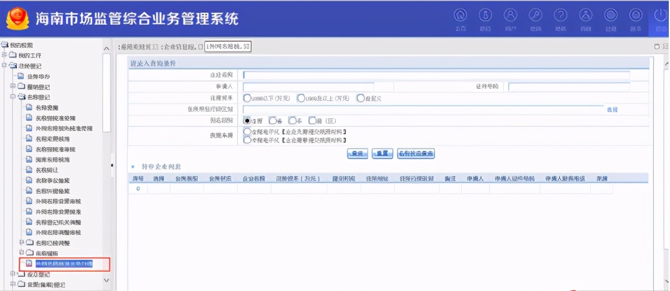This screenshot has width=670, height=291.
Task: Click the user profile icon in the header
Action: tap(510, 15)
